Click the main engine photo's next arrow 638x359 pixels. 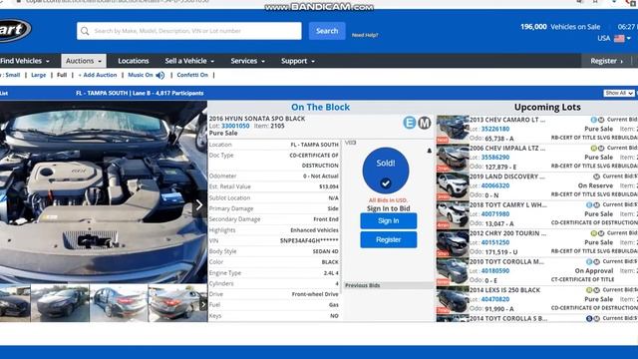(x=199, y=204)
